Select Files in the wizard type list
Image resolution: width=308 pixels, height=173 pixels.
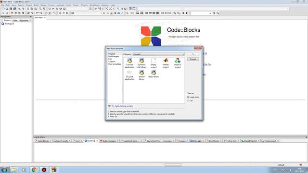pyautogui.click(x=110, y=59)
